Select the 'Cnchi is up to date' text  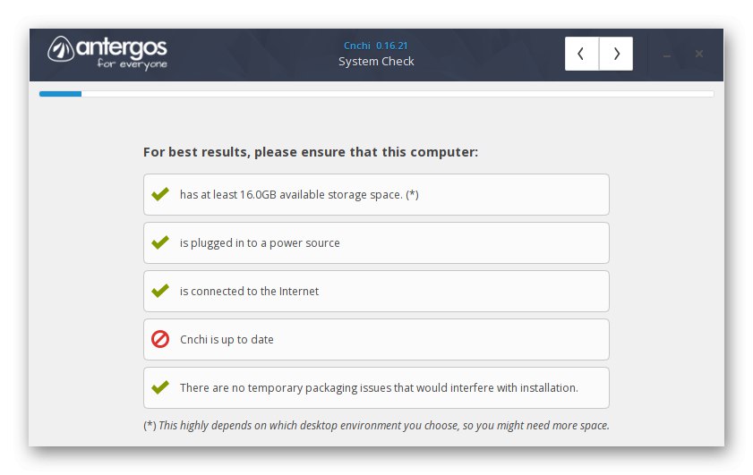pos(227,339)
